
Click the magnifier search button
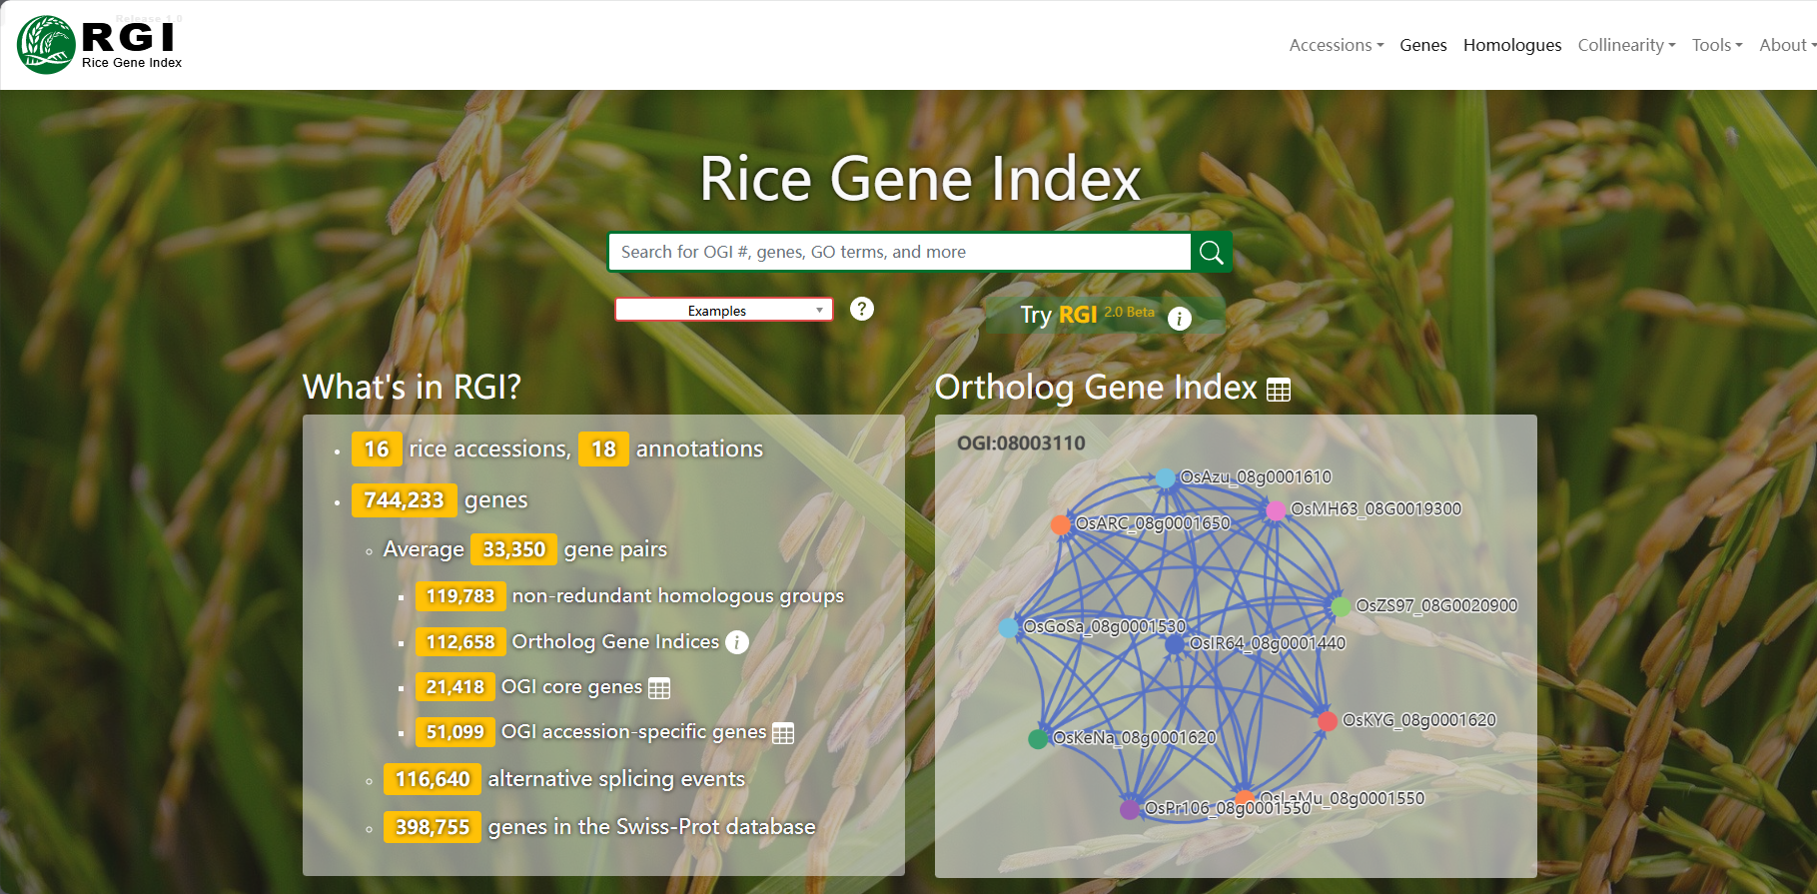click(x=1211, y=253)
